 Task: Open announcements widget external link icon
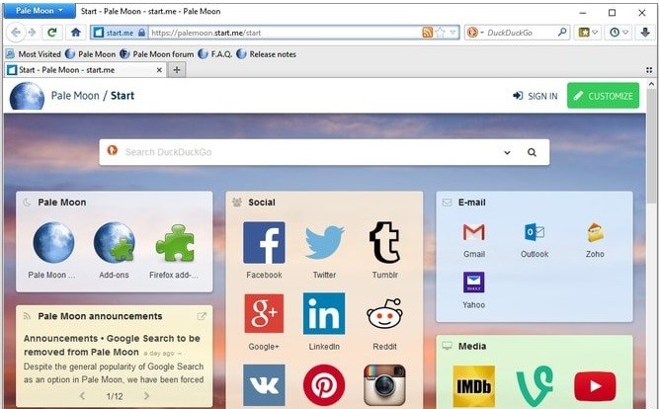pyautogui.click(x=202, y=316)
